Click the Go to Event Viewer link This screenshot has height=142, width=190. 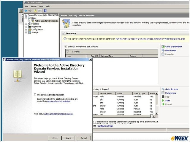coord(173,47)
